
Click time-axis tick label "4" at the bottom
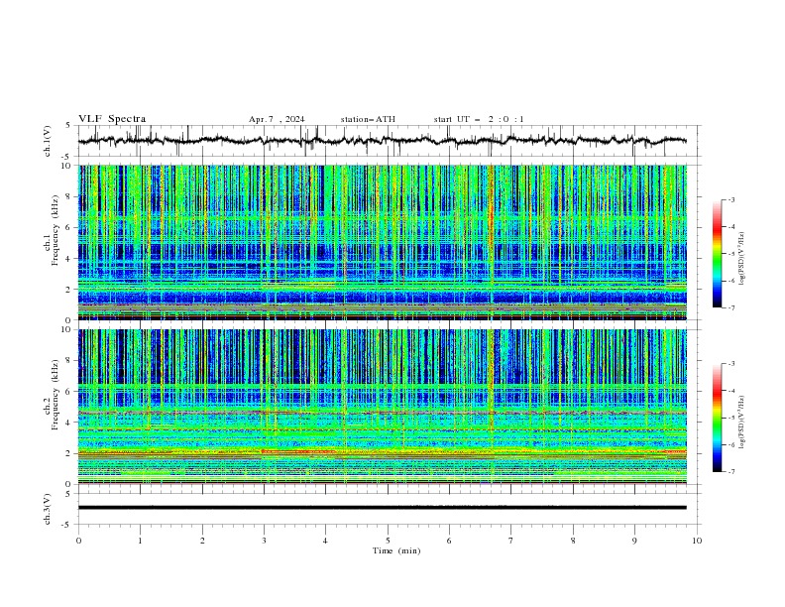tap(325, 541)
